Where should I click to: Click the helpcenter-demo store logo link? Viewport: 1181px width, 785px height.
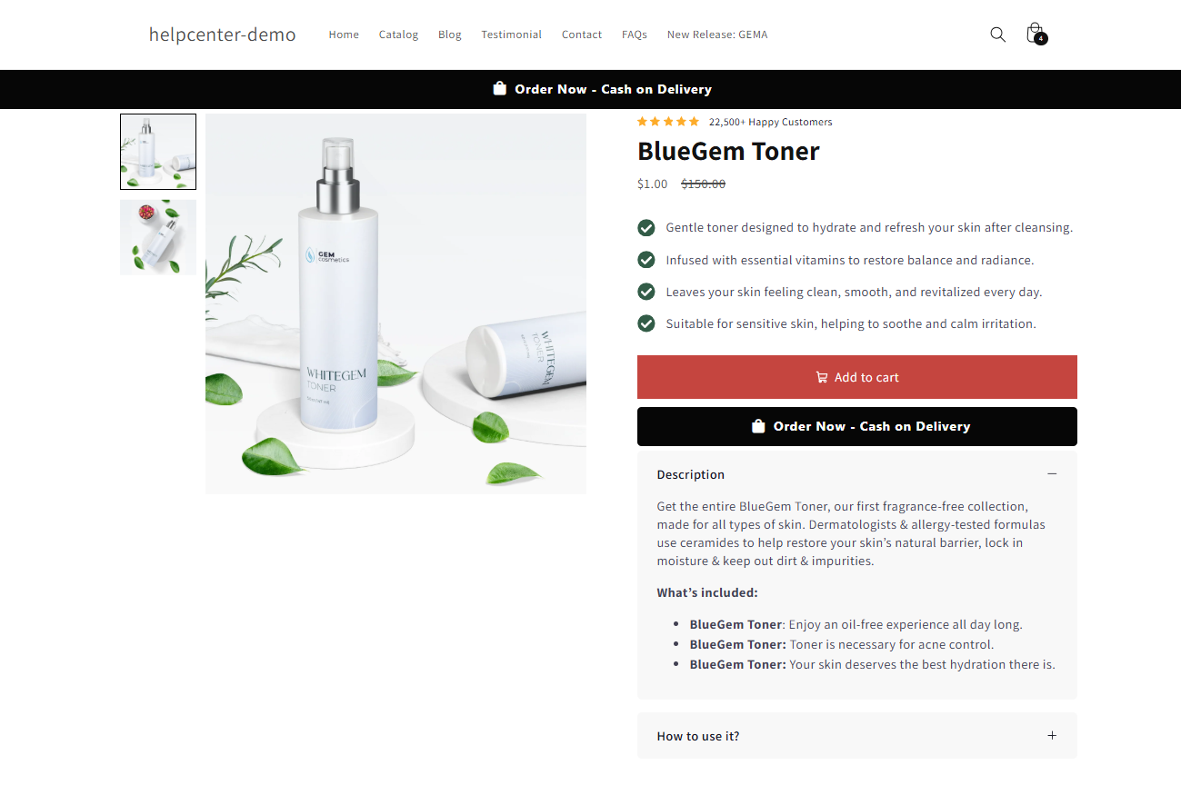223,35
